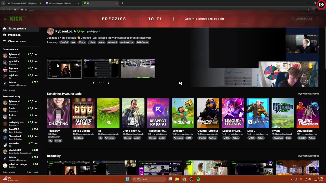This screenshot has height=183, width=326.
Task: Click Wyświetl wszystkie for top live channels
Action: pos(308,94)
